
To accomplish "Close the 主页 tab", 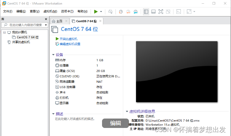I will 66,21.
